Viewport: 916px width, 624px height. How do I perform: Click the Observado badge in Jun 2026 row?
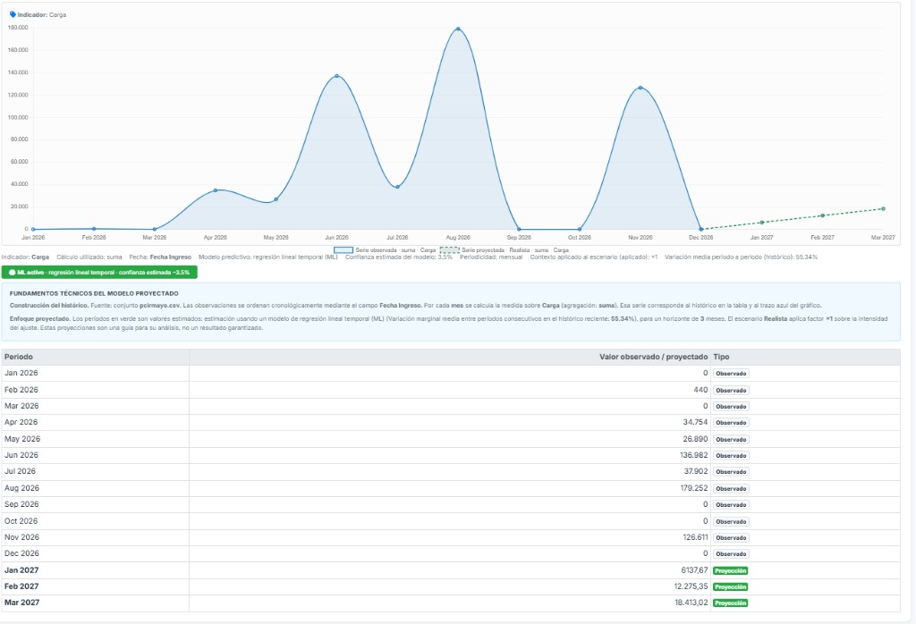(x=731, y=455)
